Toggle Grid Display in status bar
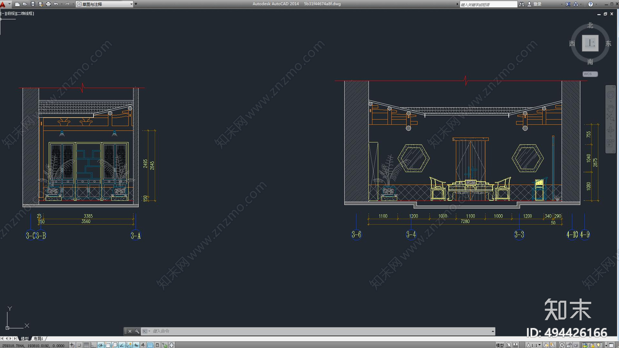This screenshot has width=619, height=348. 86,345
